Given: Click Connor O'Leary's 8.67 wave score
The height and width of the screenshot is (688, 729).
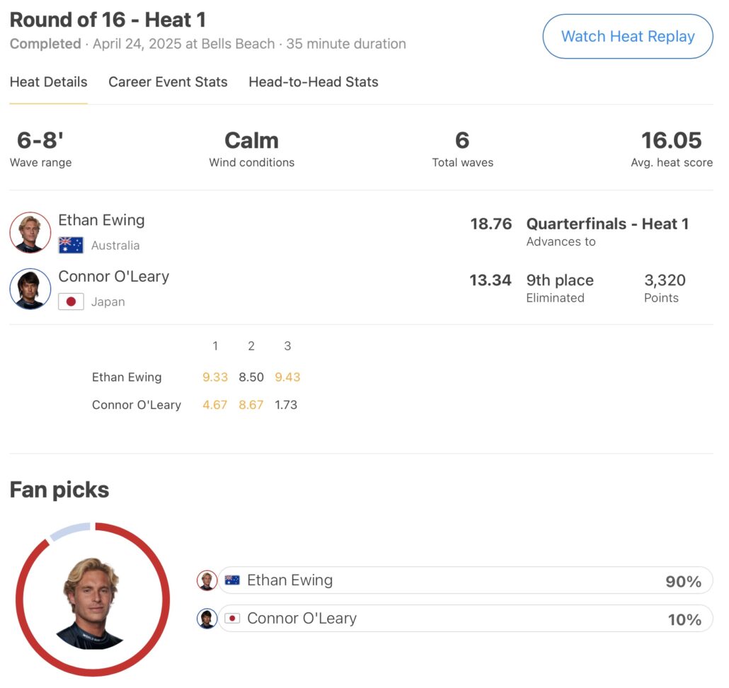Looking at the screenshot, I should click(251, 405).
